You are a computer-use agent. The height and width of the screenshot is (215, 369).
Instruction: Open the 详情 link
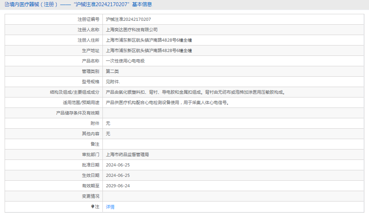click(x=110, y=207)
